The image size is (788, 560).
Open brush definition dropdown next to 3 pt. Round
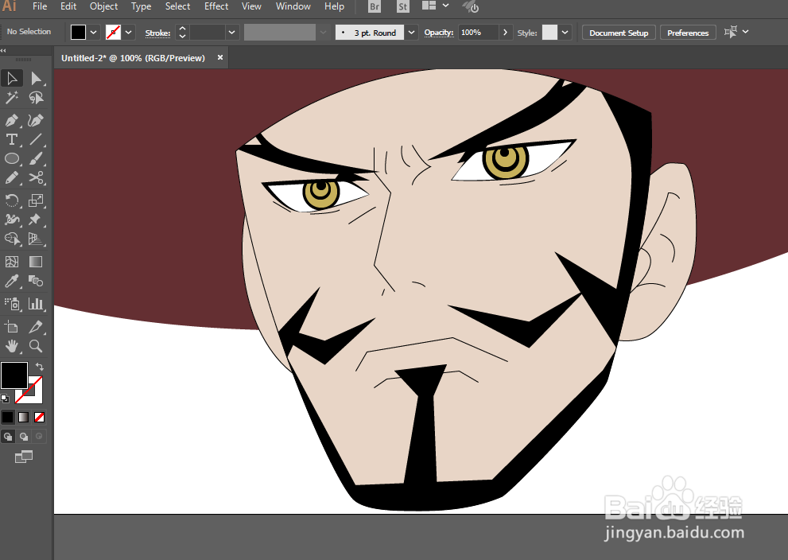pos(412,32)
